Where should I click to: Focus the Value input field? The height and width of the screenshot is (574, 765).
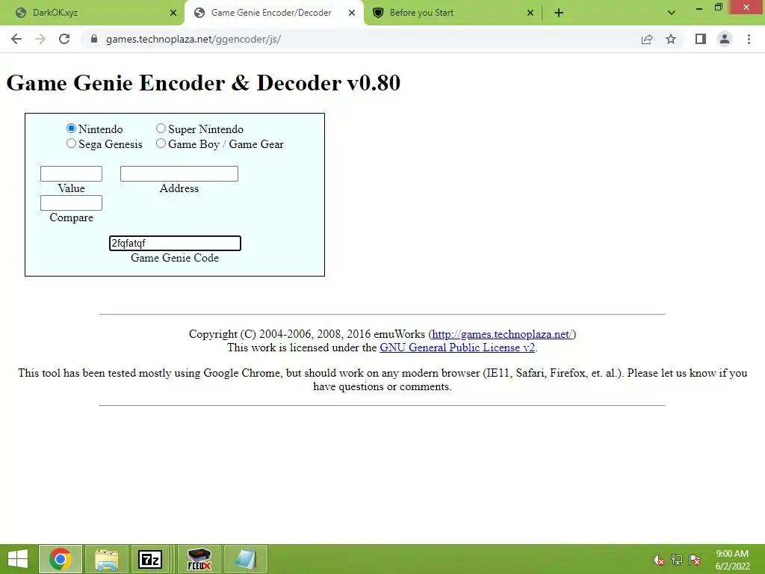(71, 173)
